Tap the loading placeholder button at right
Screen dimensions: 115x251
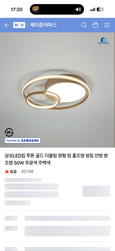(x=96, y=191)
